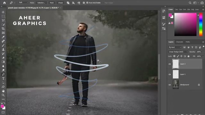Image resolution: width=205 pixels, height=115 pixels.
Task: Select the Brush tool
Action: tap(3, 45)
